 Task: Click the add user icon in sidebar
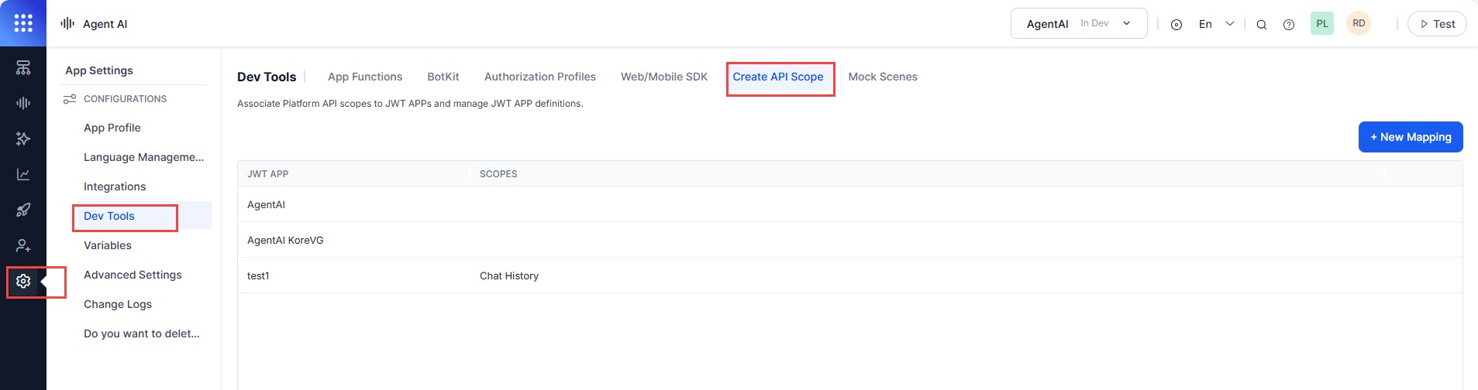point(23,245)
